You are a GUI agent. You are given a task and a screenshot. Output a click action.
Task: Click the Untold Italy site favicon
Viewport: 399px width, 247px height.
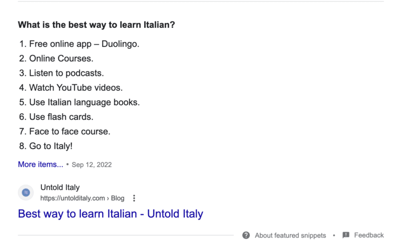[26, 193]
